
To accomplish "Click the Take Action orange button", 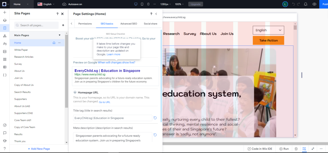I will [268, 41].
